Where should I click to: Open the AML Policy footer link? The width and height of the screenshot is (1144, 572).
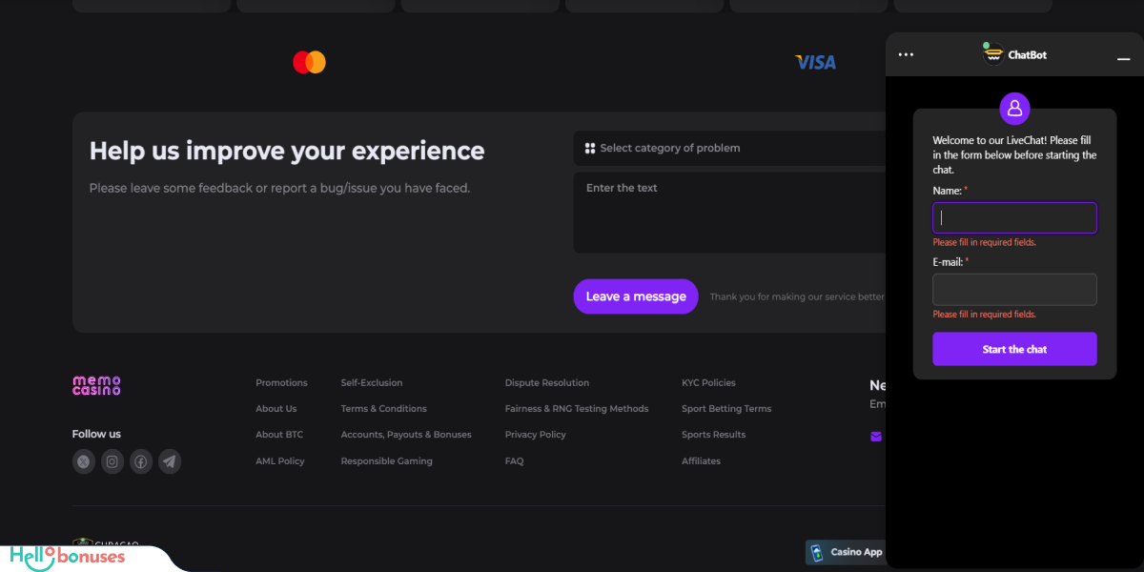tap(280, 460)
